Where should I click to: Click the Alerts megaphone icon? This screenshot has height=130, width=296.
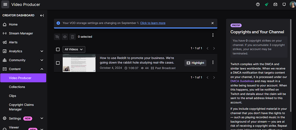pyautogui.click(x=5, y=42)
